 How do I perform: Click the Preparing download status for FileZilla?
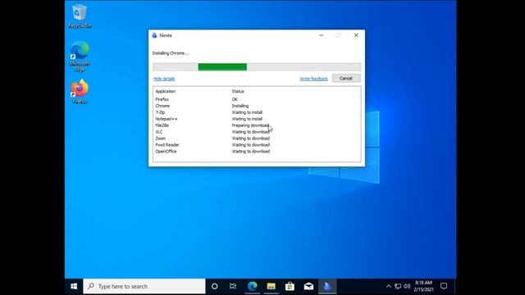(x=250, y=125)
